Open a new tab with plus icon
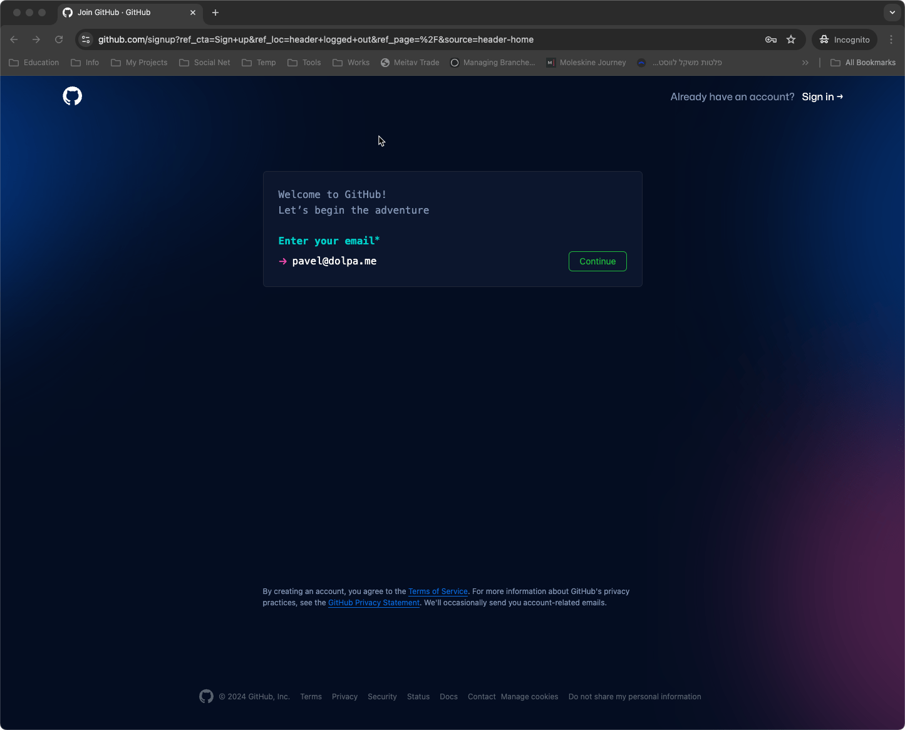 pos(215,13)
